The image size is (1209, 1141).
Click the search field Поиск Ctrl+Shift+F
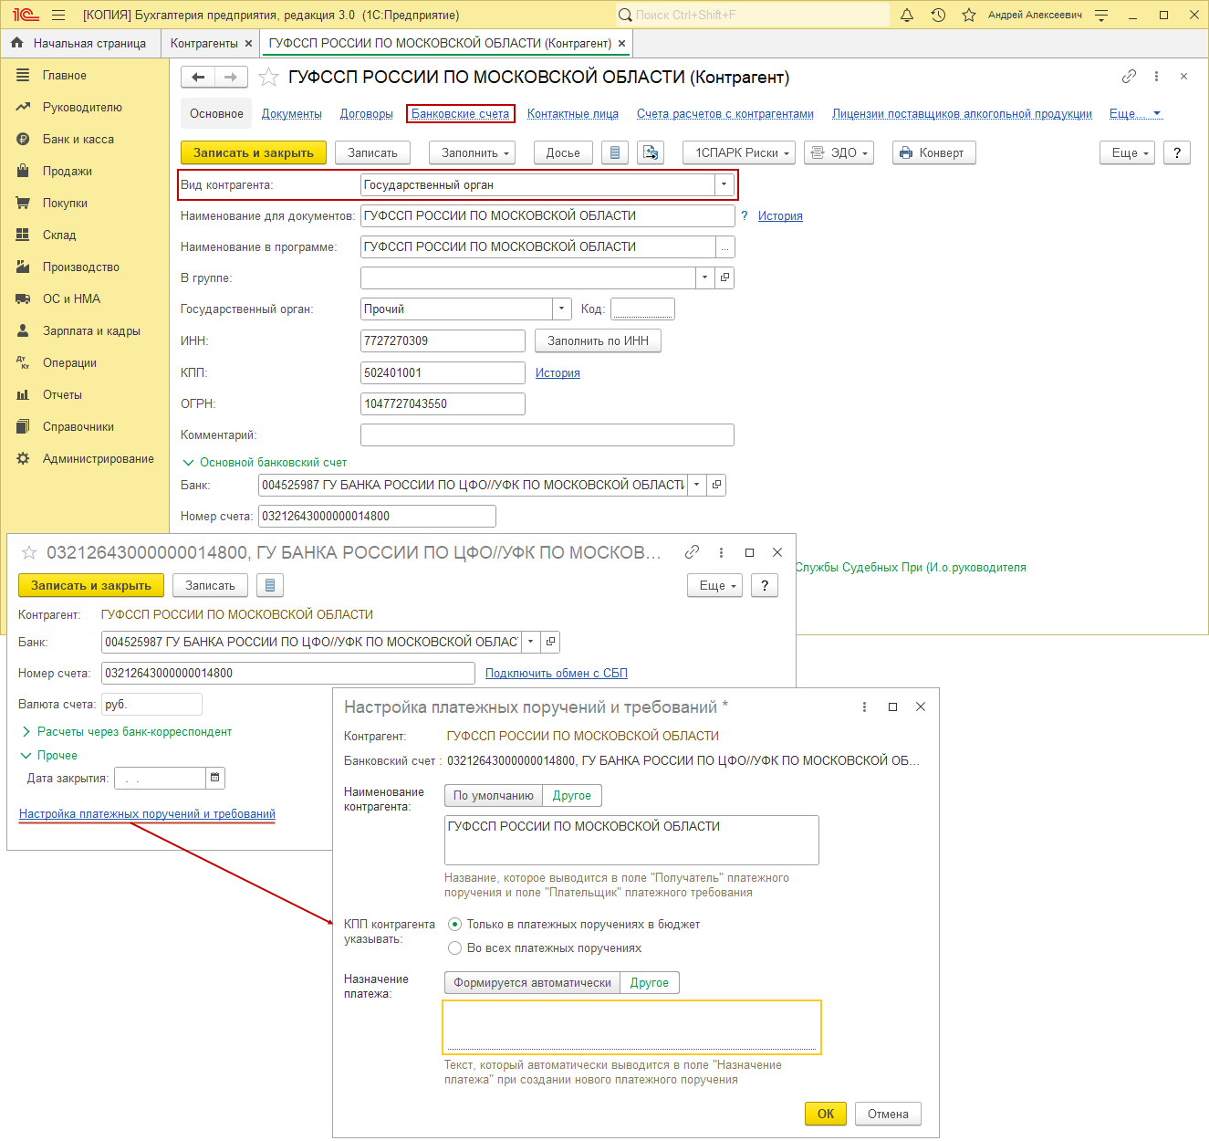point(753,15)
